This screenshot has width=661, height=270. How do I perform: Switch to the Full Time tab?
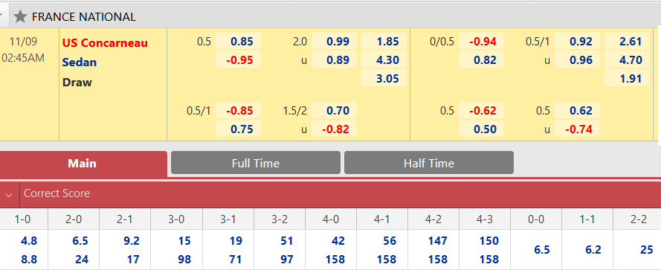tap(256, 163)
